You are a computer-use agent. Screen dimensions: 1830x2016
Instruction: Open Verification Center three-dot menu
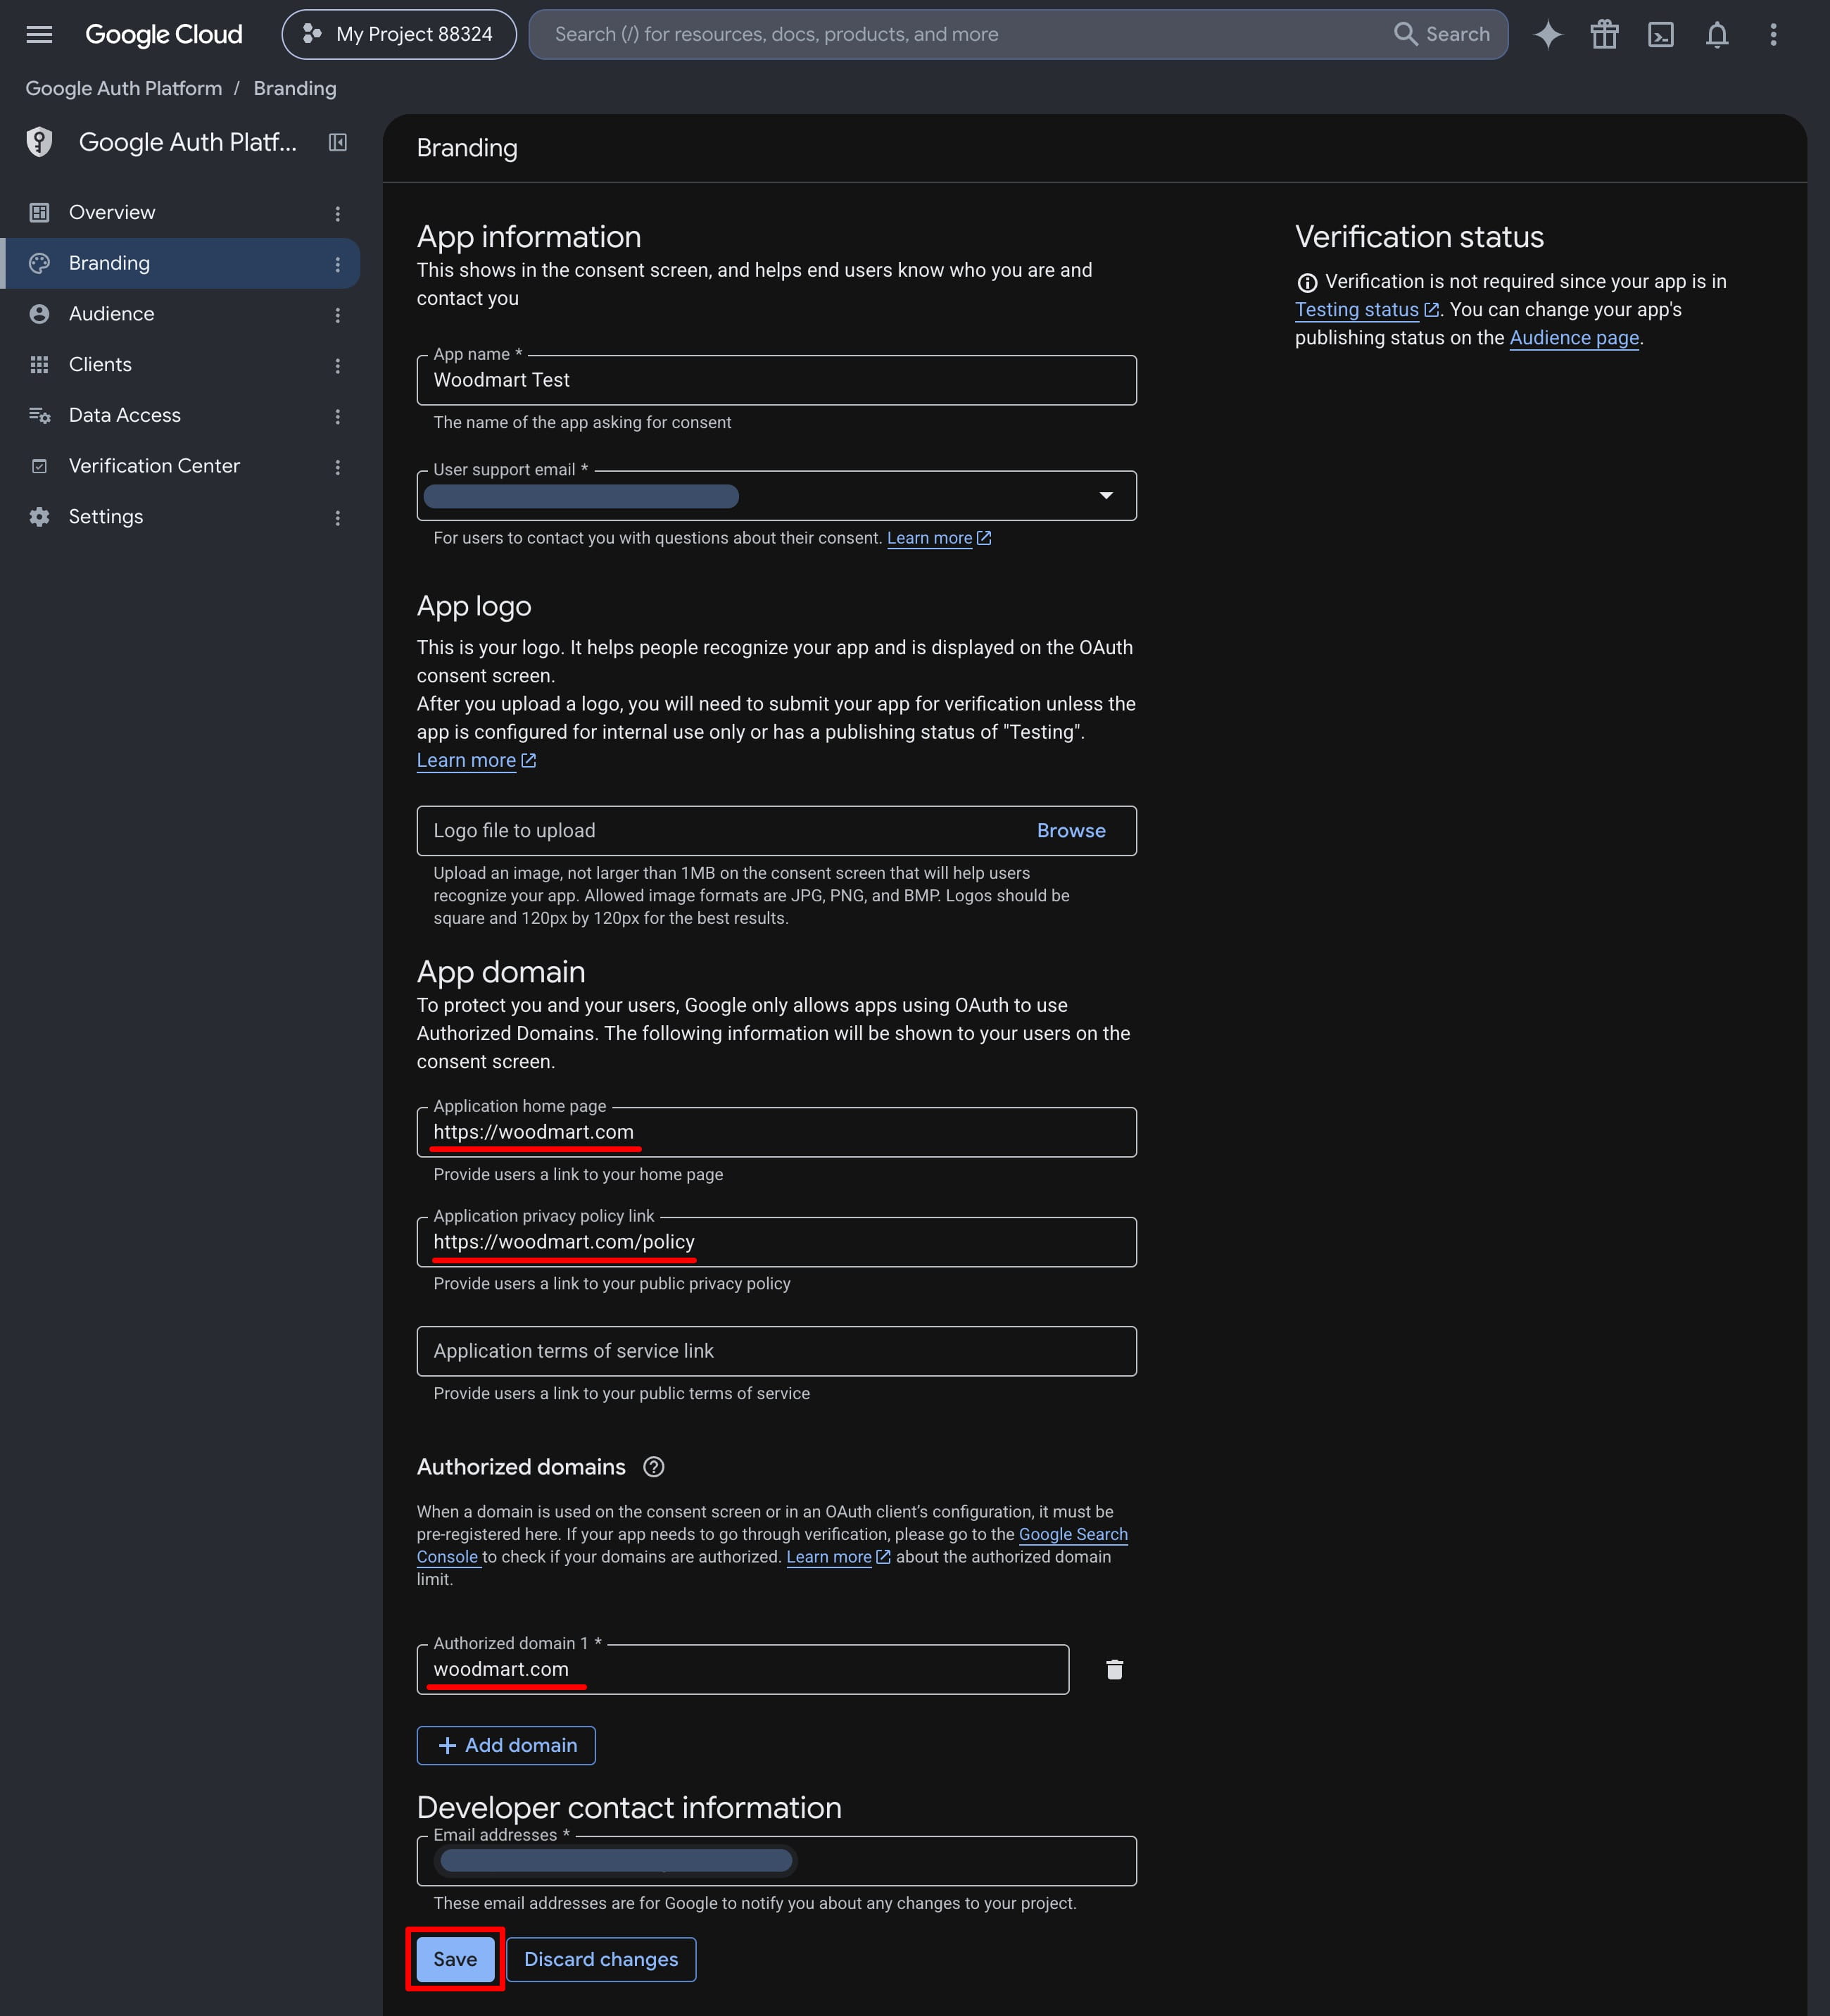coord(338,467)
